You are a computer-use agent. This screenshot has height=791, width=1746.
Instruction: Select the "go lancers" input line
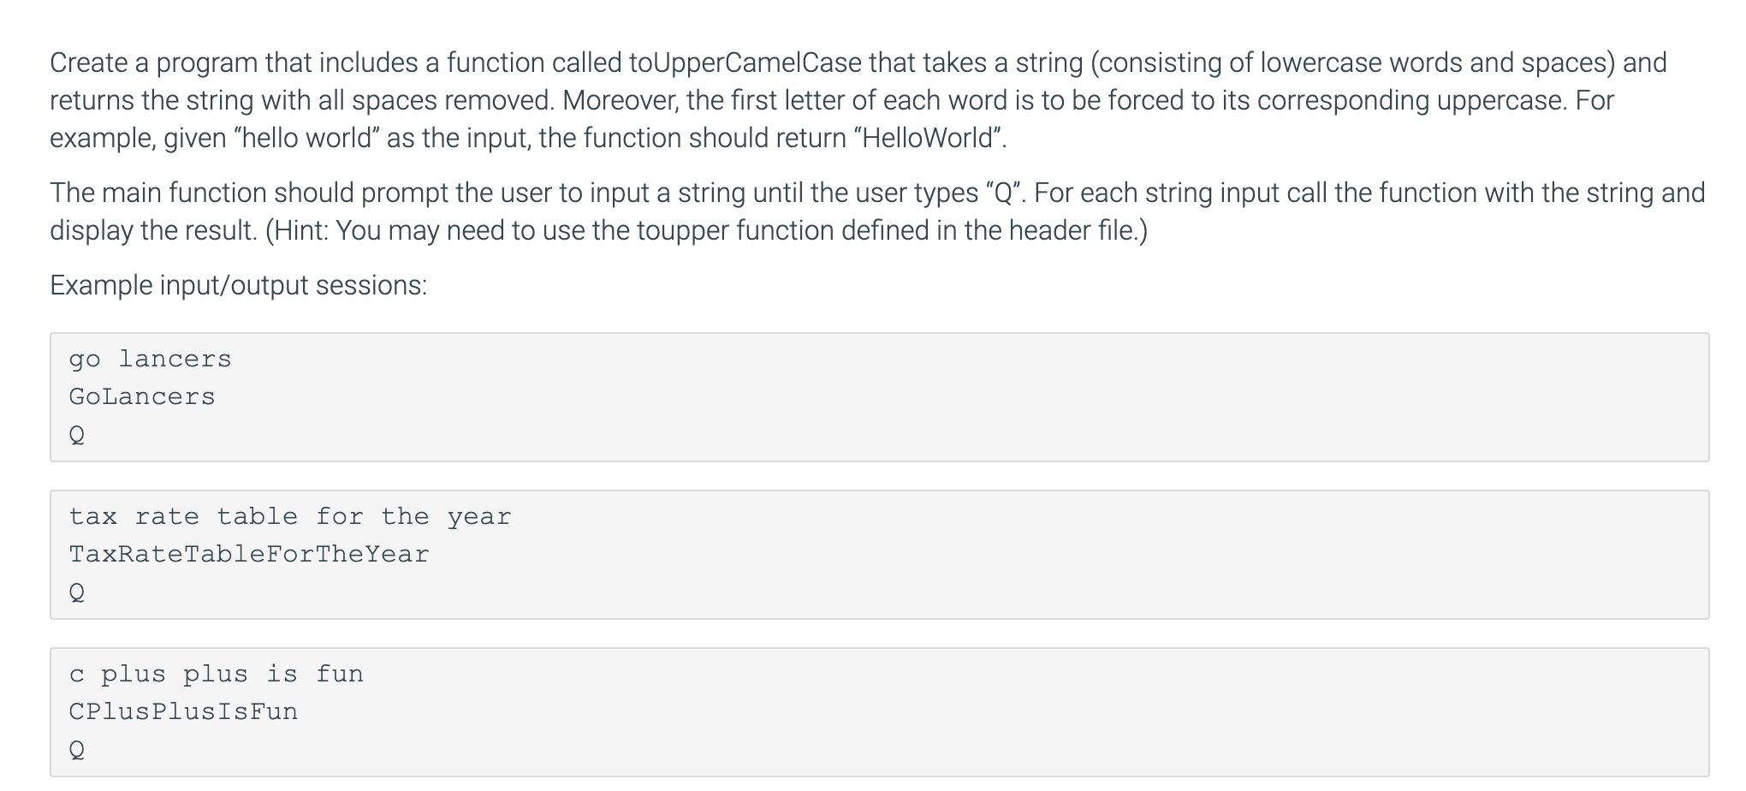[150, 359]
